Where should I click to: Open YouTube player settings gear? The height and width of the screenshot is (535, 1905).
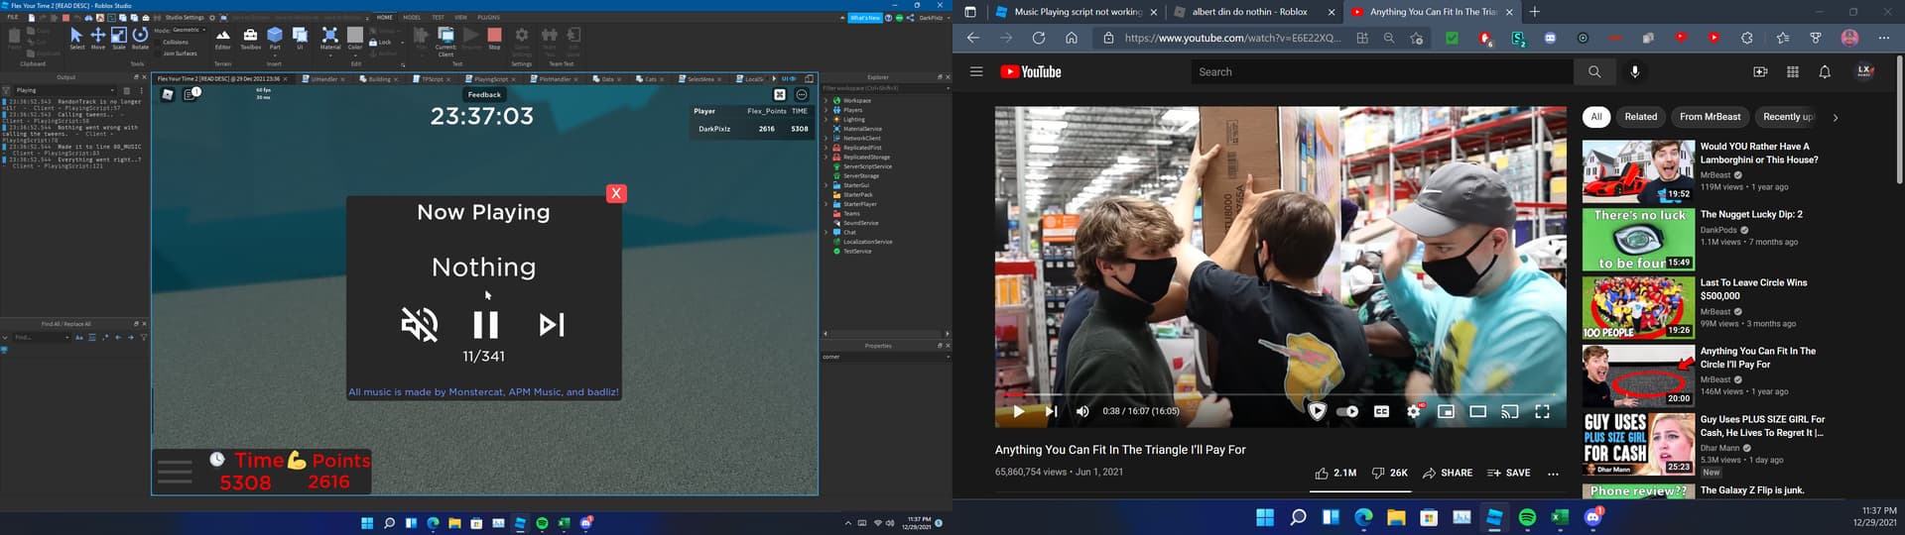[1414, 411]
